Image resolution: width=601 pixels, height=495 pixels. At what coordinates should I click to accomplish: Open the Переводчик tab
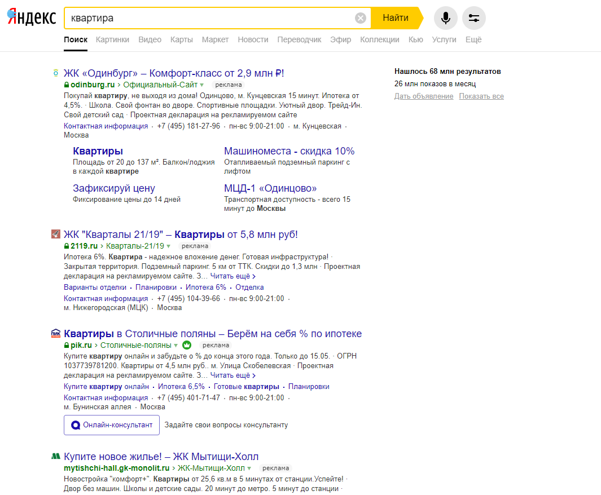[299, 39]
